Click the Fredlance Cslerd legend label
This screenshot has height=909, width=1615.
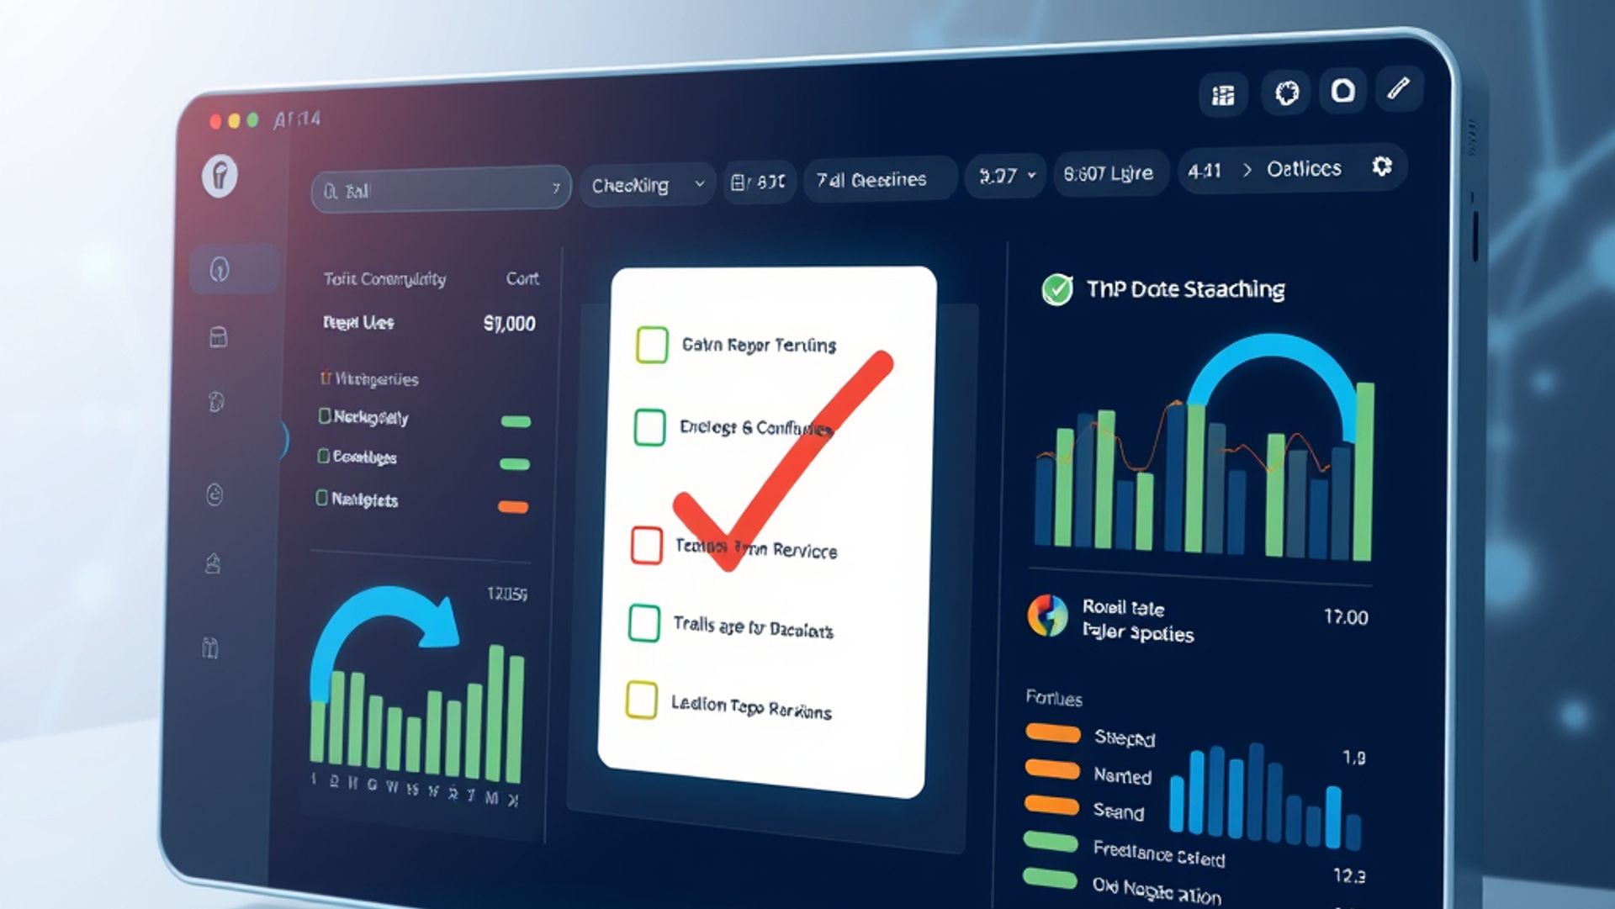[1159, 854]
